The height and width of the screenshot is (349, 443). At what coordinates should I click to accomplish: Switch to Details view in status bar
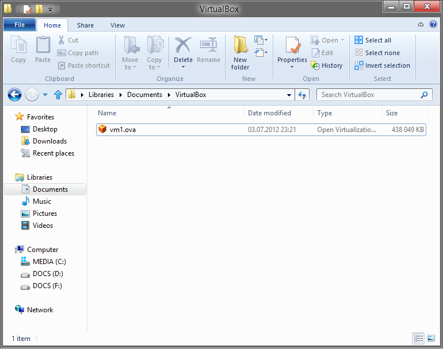click(x=418, y=338)
